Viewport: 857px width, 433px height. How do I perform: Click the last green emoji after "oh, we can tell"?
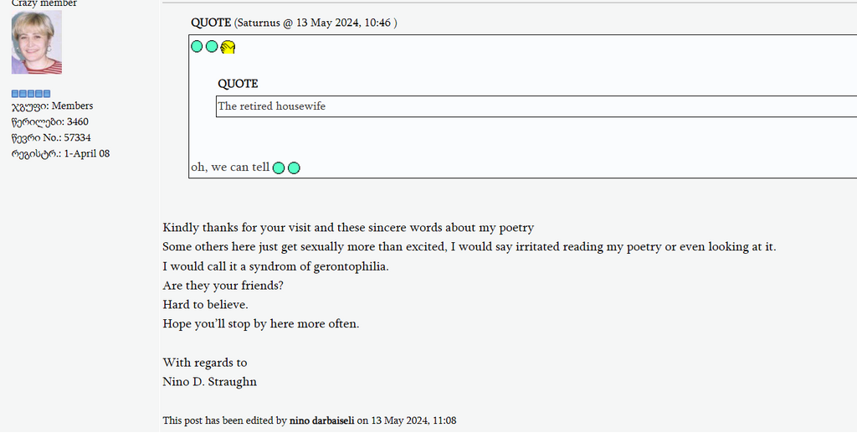coord(294,168)
